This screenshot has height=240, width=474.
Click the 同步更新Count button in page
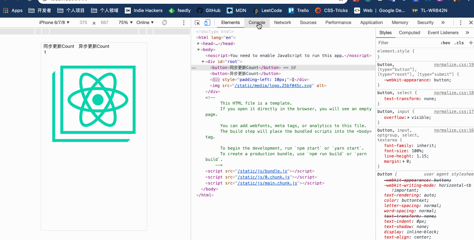59,46
